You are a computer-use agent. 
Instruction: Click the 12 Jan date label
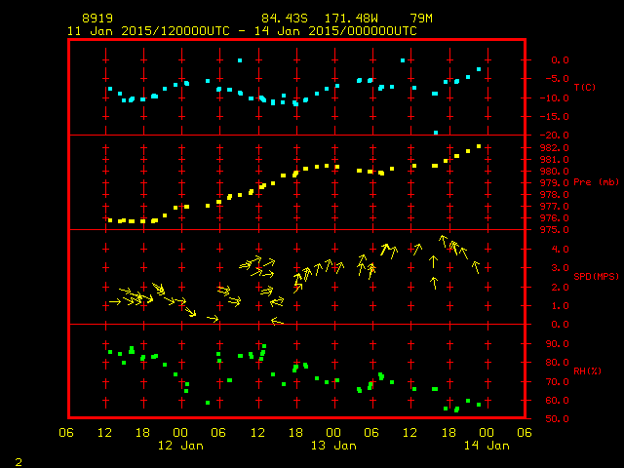180,446
